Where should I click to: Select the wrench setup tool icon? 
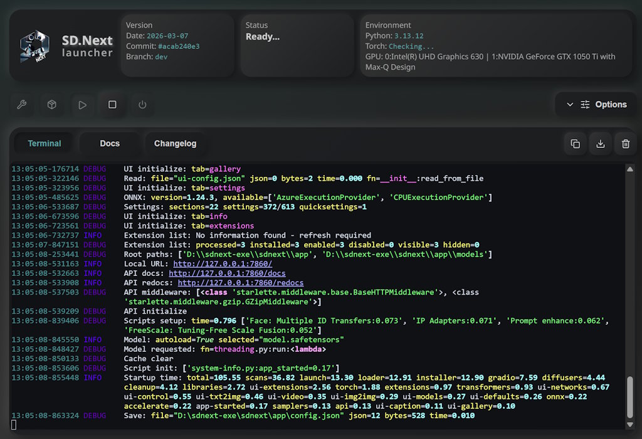click(21, 105)
